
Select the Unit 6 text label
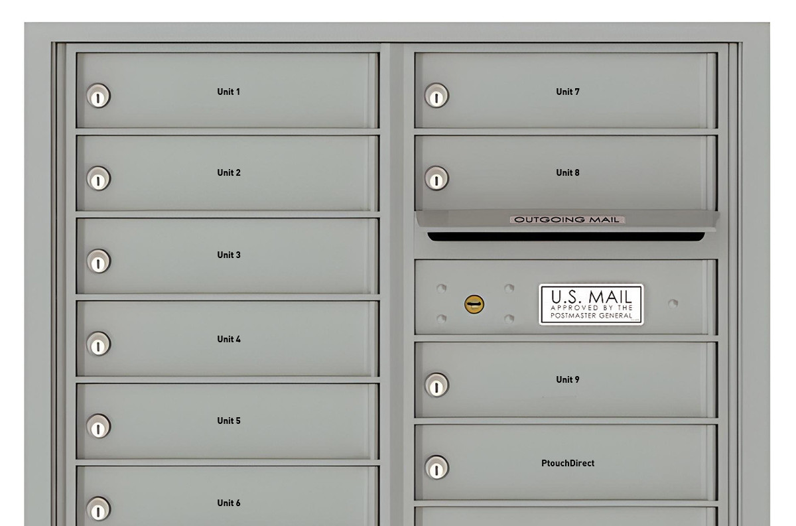click(x=229, y=503)
